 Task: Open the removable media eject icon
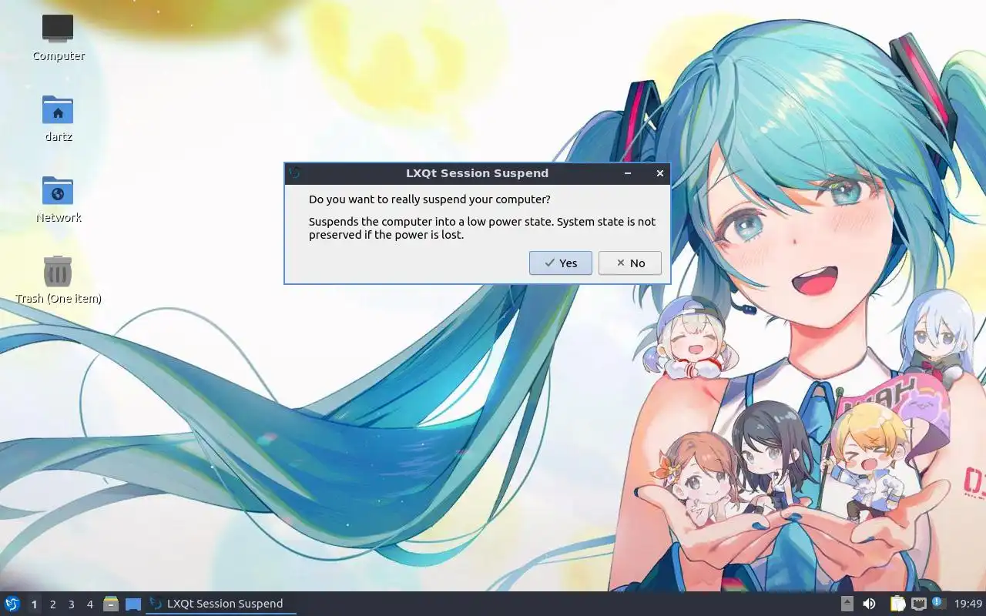tap(847, 604)
